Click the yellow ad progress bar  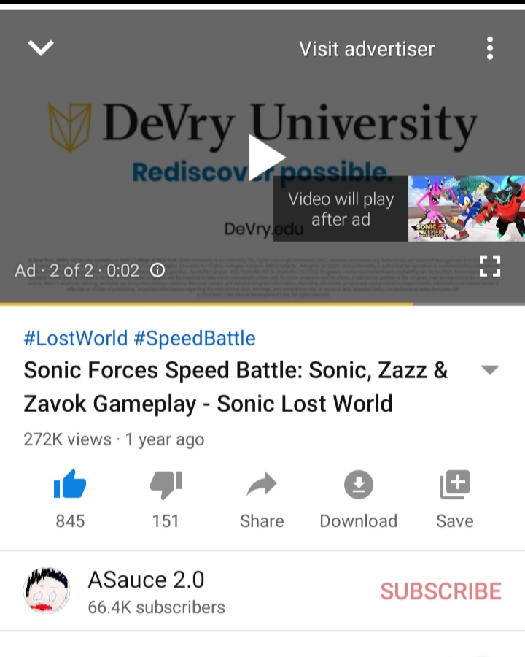click(206, 304)
